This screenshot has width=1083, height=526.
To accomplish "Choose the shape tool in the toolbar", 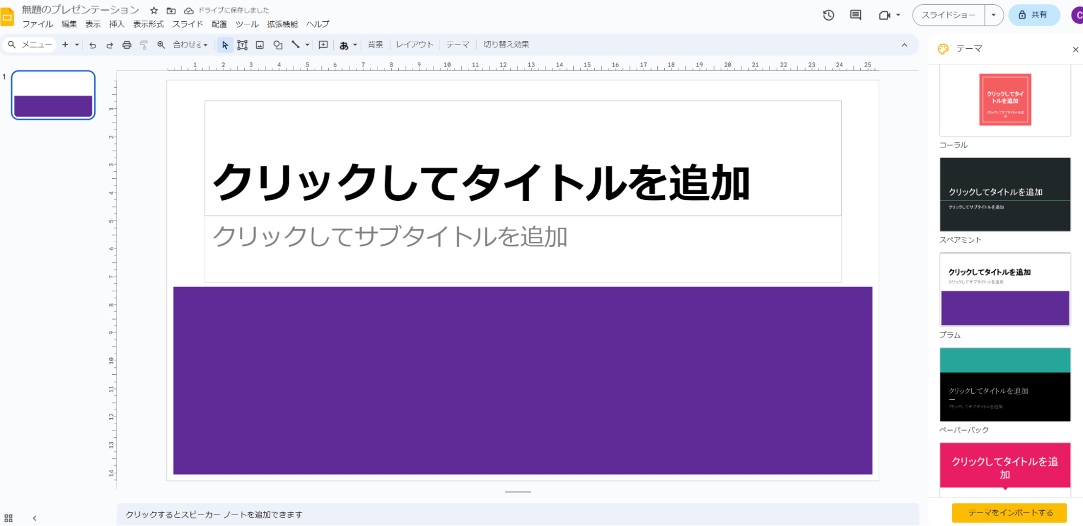I will 278,45.
